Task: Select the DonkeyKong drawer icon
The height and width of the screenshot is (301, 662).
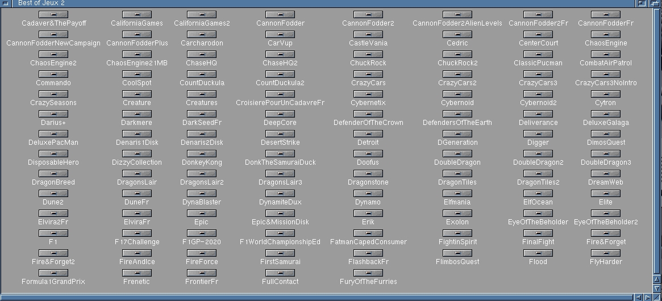Action: 201,153
